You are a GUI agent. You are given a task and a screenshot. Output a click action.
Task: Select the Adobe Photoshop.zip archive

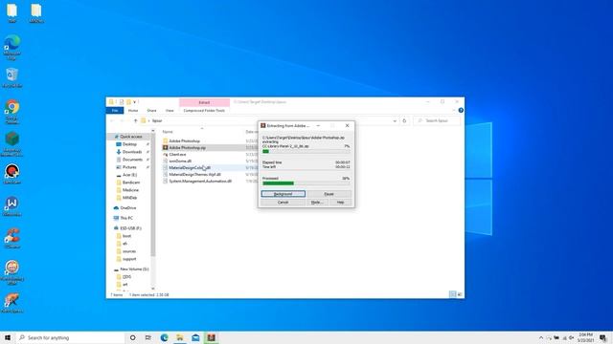click(187, 147)
